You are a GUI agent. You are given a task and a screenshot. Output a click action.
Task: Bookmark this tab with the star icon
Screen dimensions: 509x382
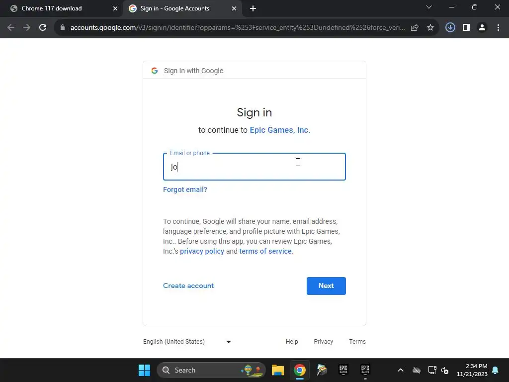430,28
